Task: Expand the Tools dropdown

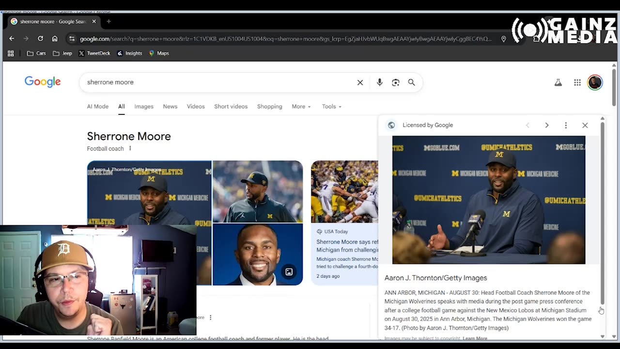Action: click(x=332, y=107)
